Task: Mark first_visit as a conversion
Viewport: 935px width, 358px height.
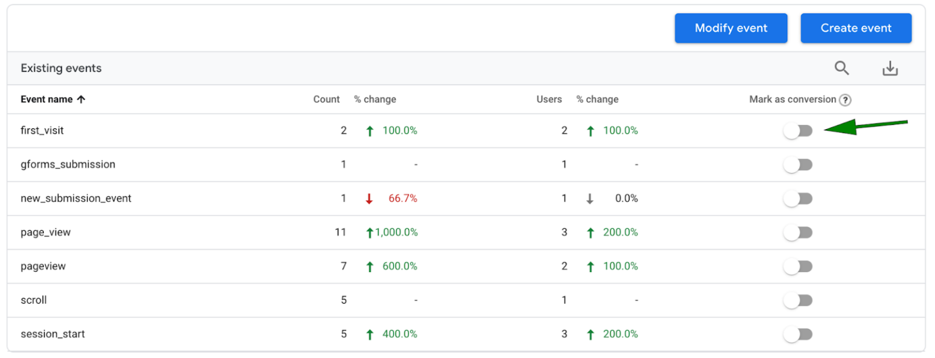Action: point(797,130)
